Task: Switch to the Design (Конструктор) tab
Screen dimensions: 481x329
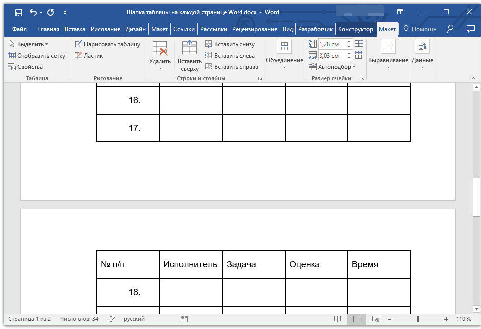Action: [355, 29]
